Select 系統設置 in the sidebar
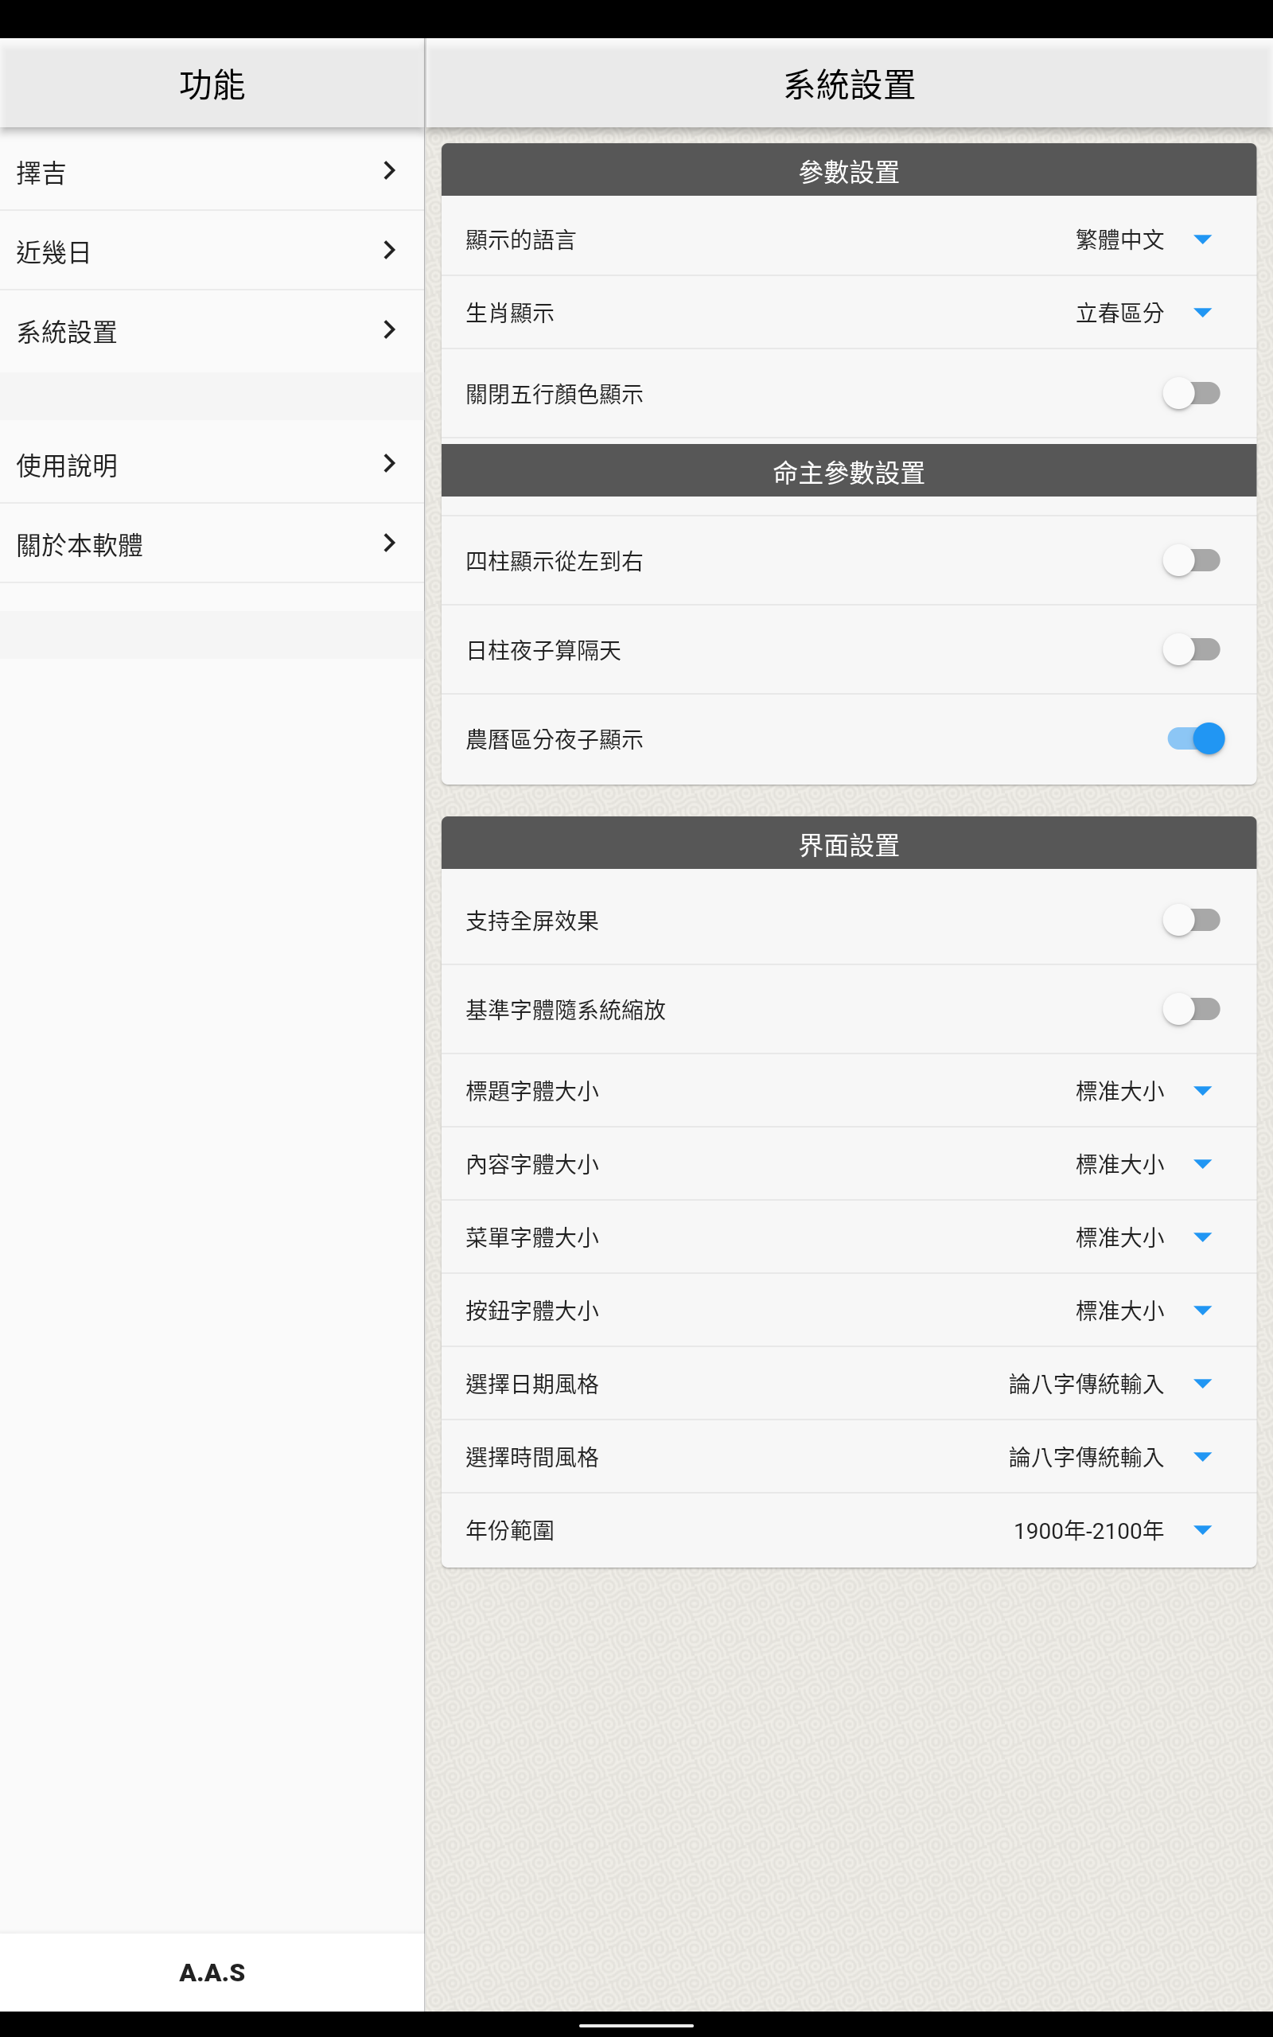This screenshot has height=2037, width=1273. point(212,330)
